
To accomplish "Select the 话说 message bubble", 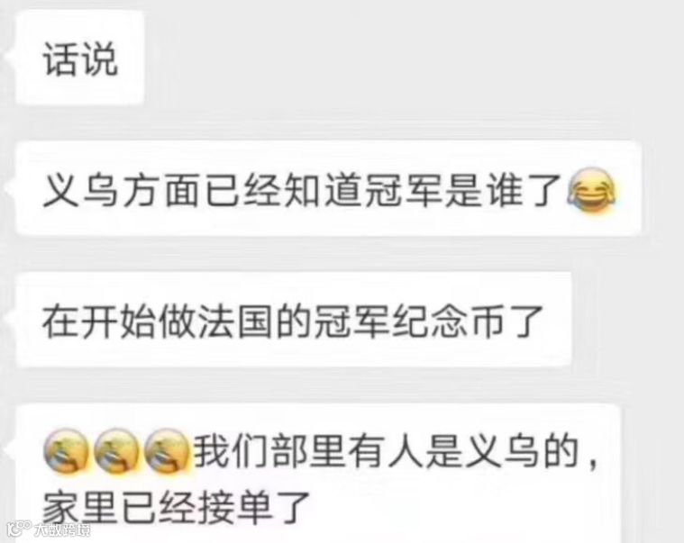I will point(80,58).
